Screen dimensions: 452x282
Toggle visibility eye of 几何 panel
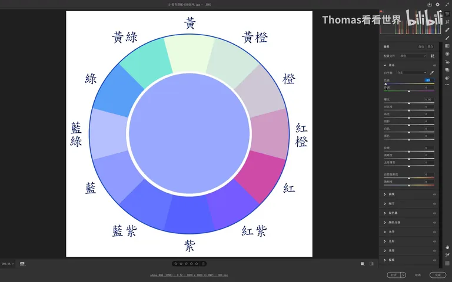[x=434, y=241]
